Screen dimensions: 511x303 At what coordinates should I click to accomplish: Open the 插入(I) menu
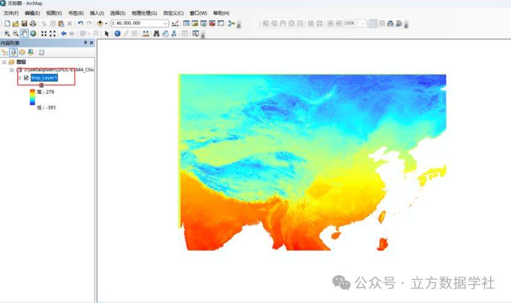[x=97, y=13]
